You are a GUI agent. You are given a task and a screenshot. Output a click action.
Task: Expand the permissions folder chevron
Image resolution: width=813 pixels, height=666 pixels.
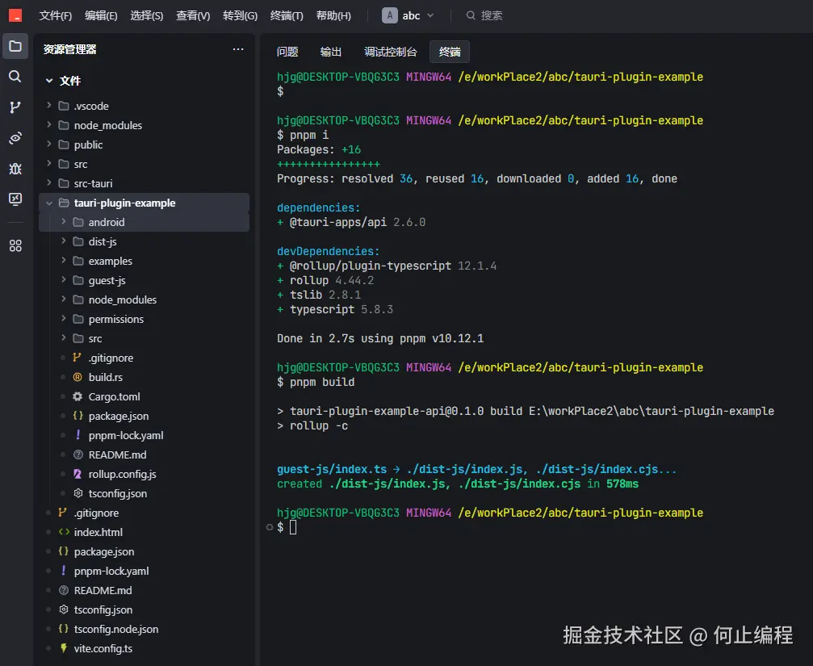pos(63,319)
